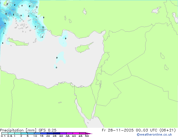Image resolution: width=178 pixels, height=137 pixels.
Task: Click the legend label "10"
Action: (x=35, y=136)
